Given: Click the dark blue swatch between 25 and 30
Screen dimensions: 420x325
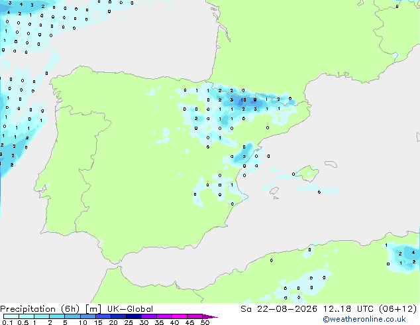Looking at the screenshot, I should [134, 316].
